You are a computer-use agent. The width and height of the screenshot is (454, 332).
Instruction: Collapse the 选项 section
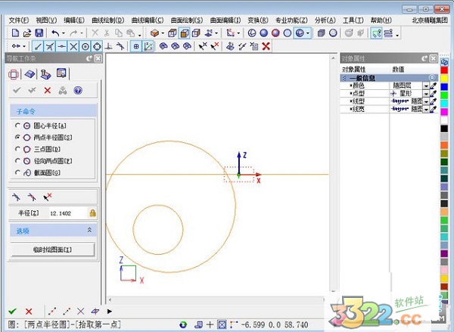click(90, 230)
